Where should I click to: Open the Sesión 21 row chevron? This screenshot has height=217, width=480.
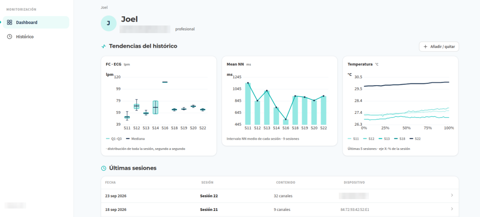452,209
